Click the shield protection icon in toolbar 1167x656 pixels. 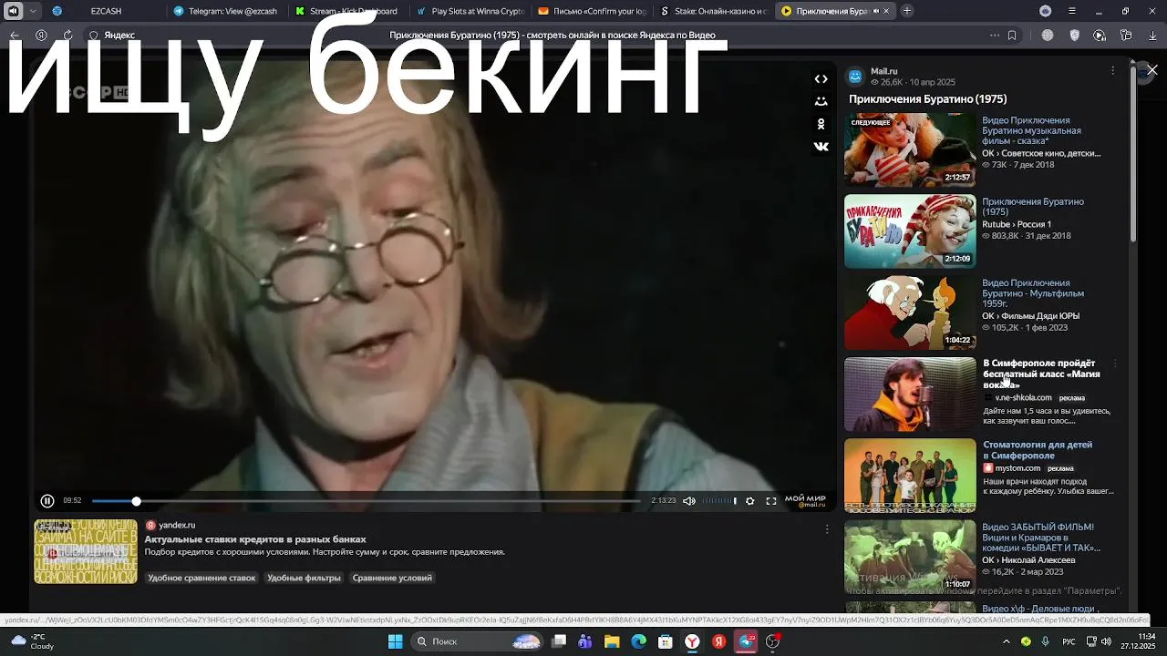point(1074,36)
